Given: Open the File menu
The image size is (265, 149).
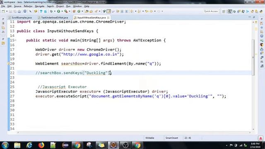Looking at the screenshot, I should [3, 6].
